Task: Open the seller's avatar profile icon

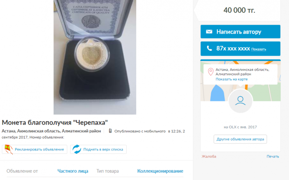Action: (x=240, y=101)
